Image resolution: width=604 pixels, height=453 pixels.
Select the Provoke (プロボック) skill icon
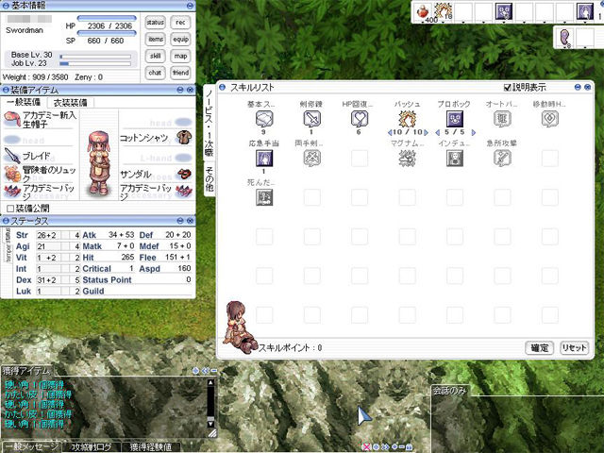pyautogui.click(x=455, y=119)
